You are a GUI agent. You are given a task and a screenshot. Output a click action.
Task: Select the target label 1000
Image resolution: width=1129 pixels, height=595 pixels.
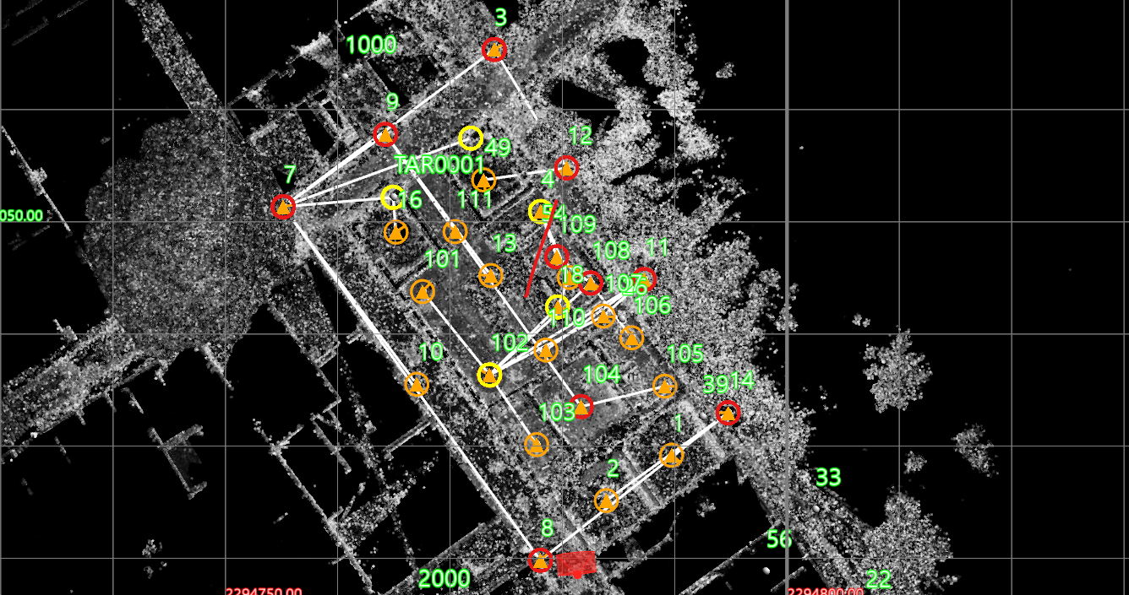point(371,45)
